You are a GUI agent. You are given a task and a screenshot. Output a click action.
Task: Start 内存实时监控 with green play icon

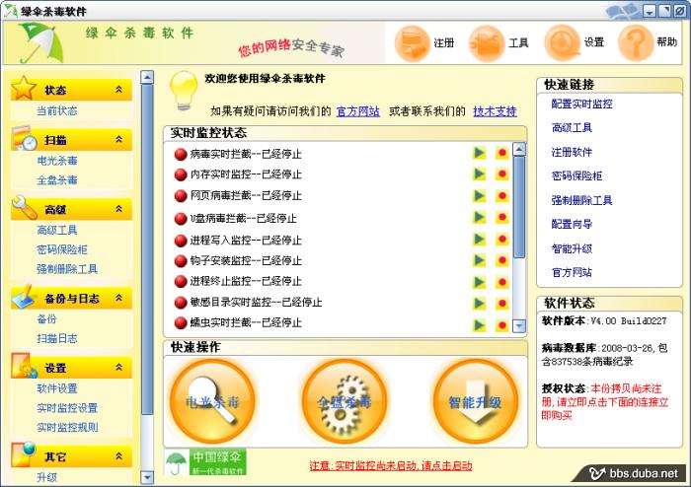point(479,174)
